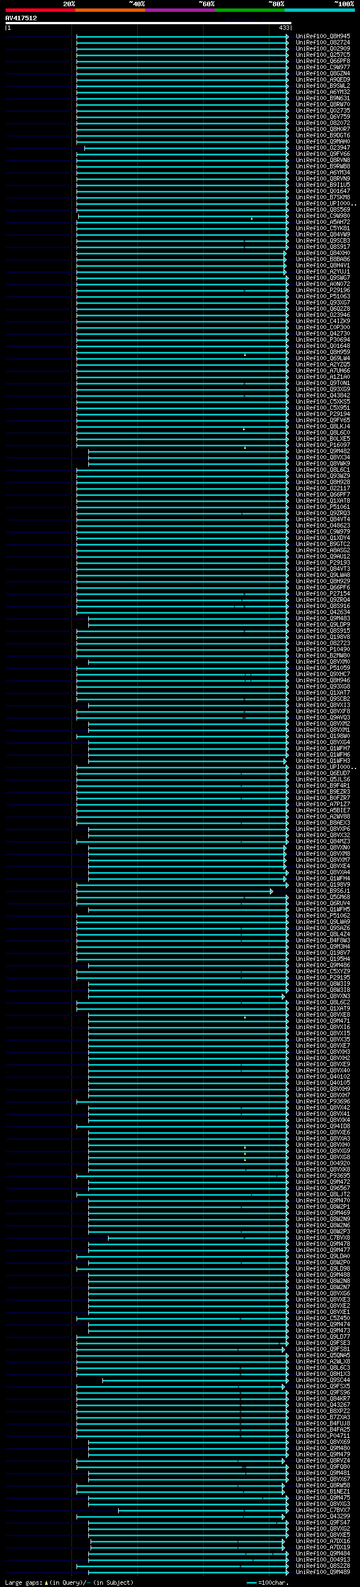Click the alignment bar for UniRef100_Q9SCB3
Viewport: 360px width, 1587px height.
pos(182,241)
